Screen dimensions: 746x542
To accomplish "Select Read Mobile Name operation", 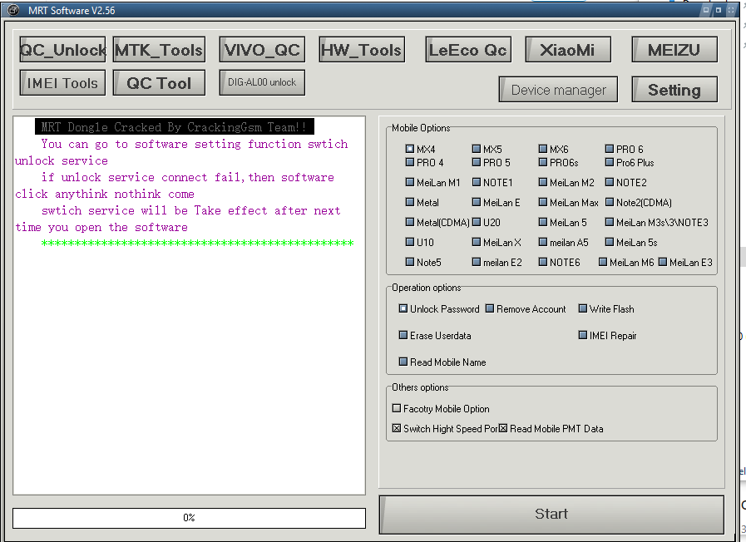I will 442,362.
